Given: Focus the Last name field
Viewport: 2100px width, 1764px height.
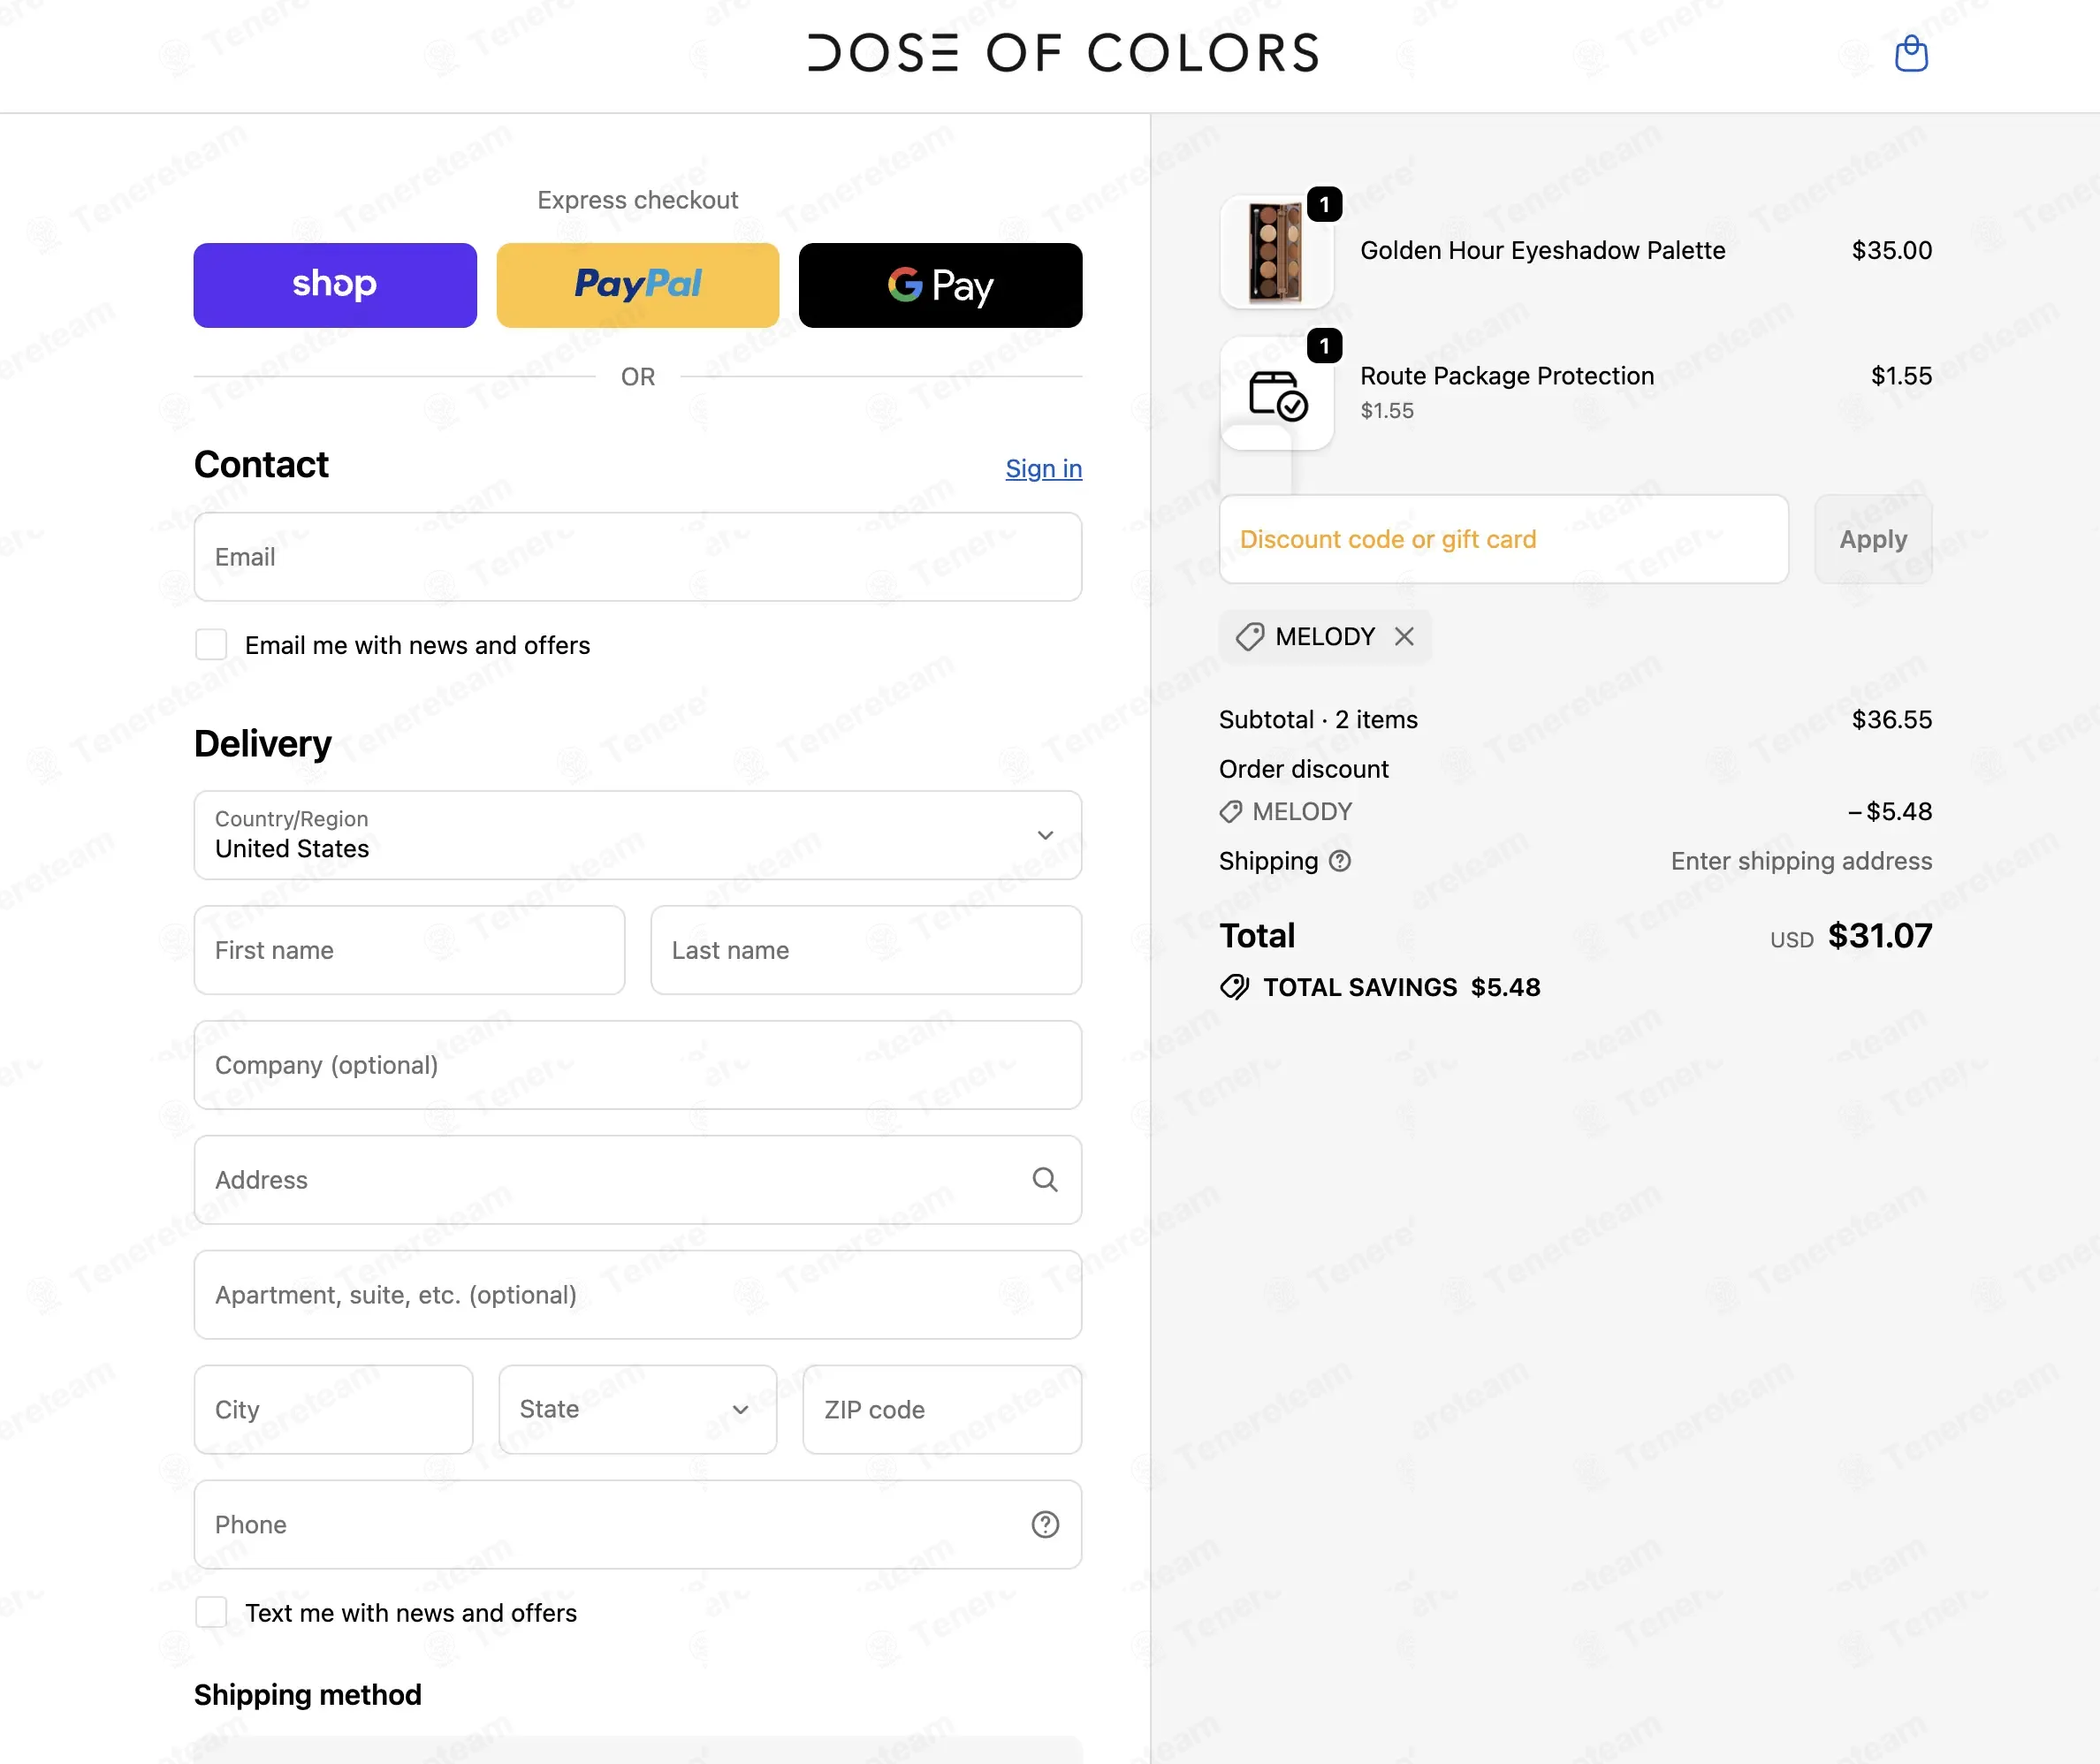Looking at the screenshot, I should tap(866, 950).
